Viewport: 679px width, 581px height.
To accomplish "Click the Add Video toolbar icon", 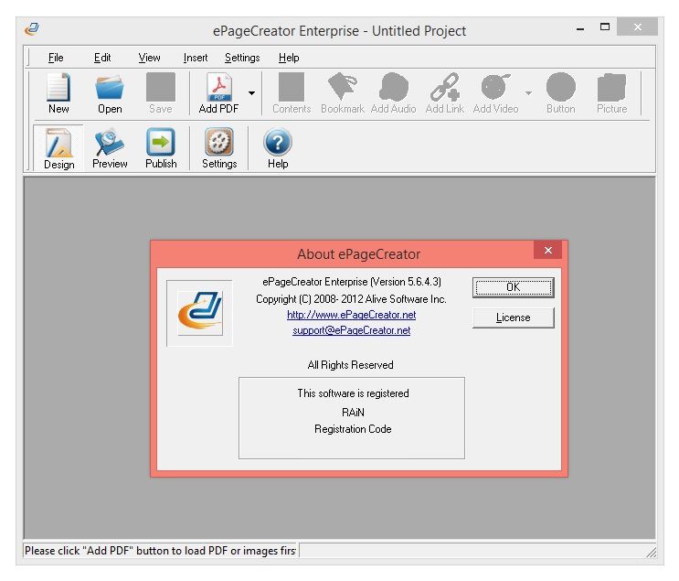I will 496,93.
